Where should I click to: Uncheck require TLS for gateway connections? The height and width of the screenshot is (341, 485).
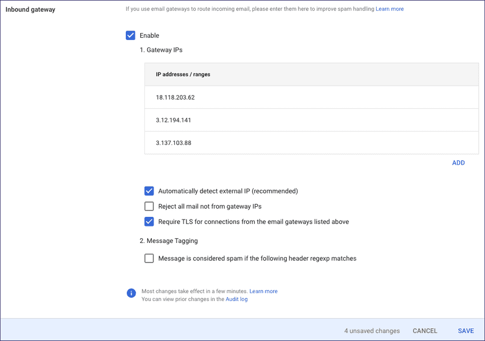point(149,221)
